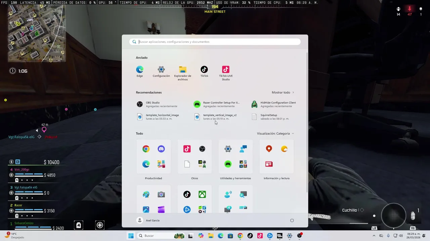Image resolution: width=430 pixels, height=241 pixels.
Task: Open News icon in Información y lectura
Action: 269,164
